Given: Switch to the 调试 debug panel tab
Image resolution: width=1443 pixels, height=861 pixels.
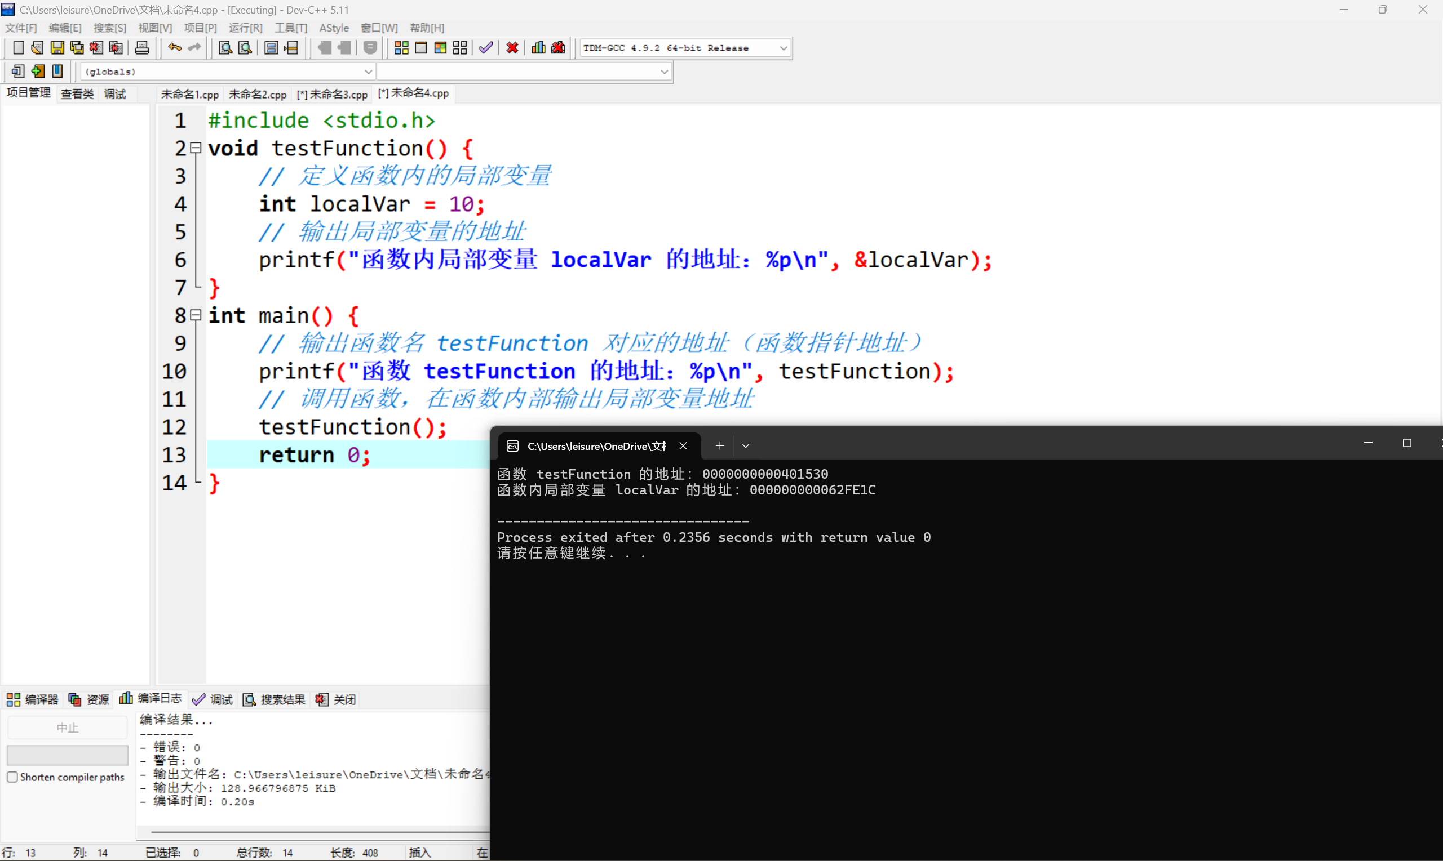Looking at the screenshot, I should click(x=212, y=699).
